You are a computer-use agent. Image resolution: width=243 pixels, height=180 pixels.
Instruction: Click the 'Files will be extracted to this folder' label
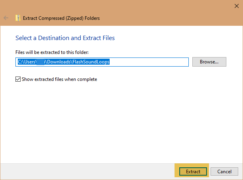tap(52, 52)
